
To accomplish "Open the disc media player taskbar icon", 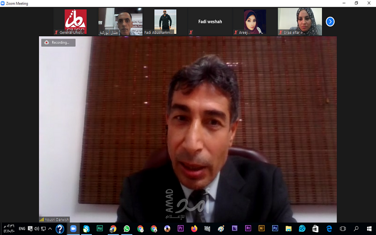I will [167, 229].
